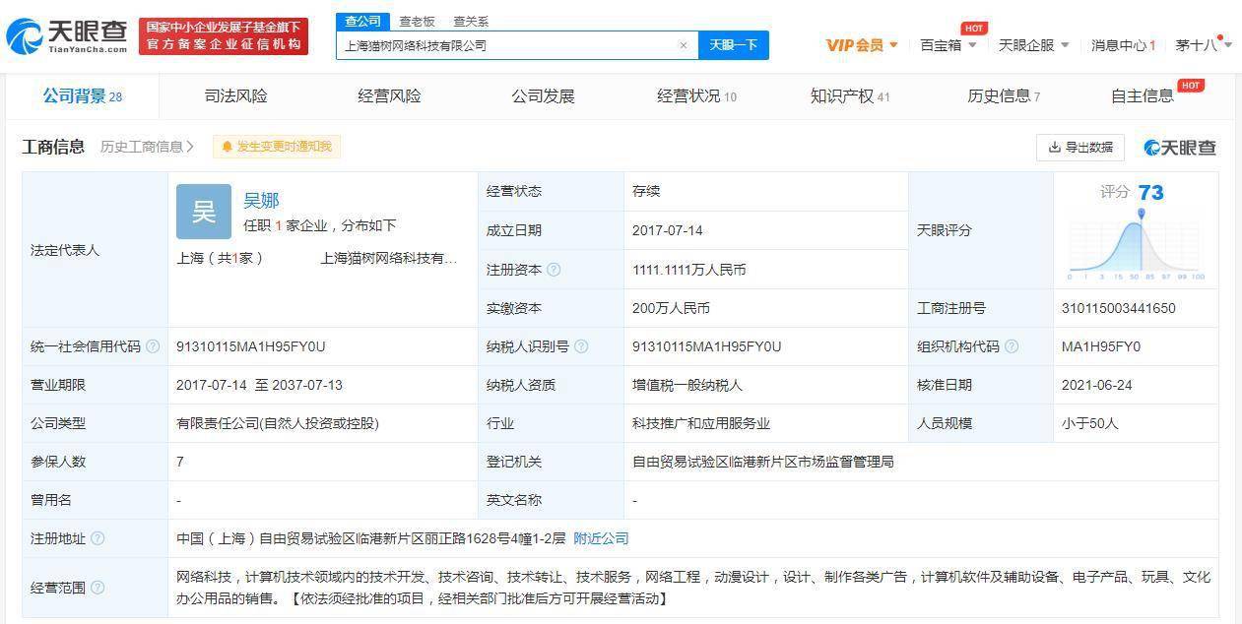
Task: Open the 司法风险 tab
Action: pyautogui.click(x=236, y=95)
